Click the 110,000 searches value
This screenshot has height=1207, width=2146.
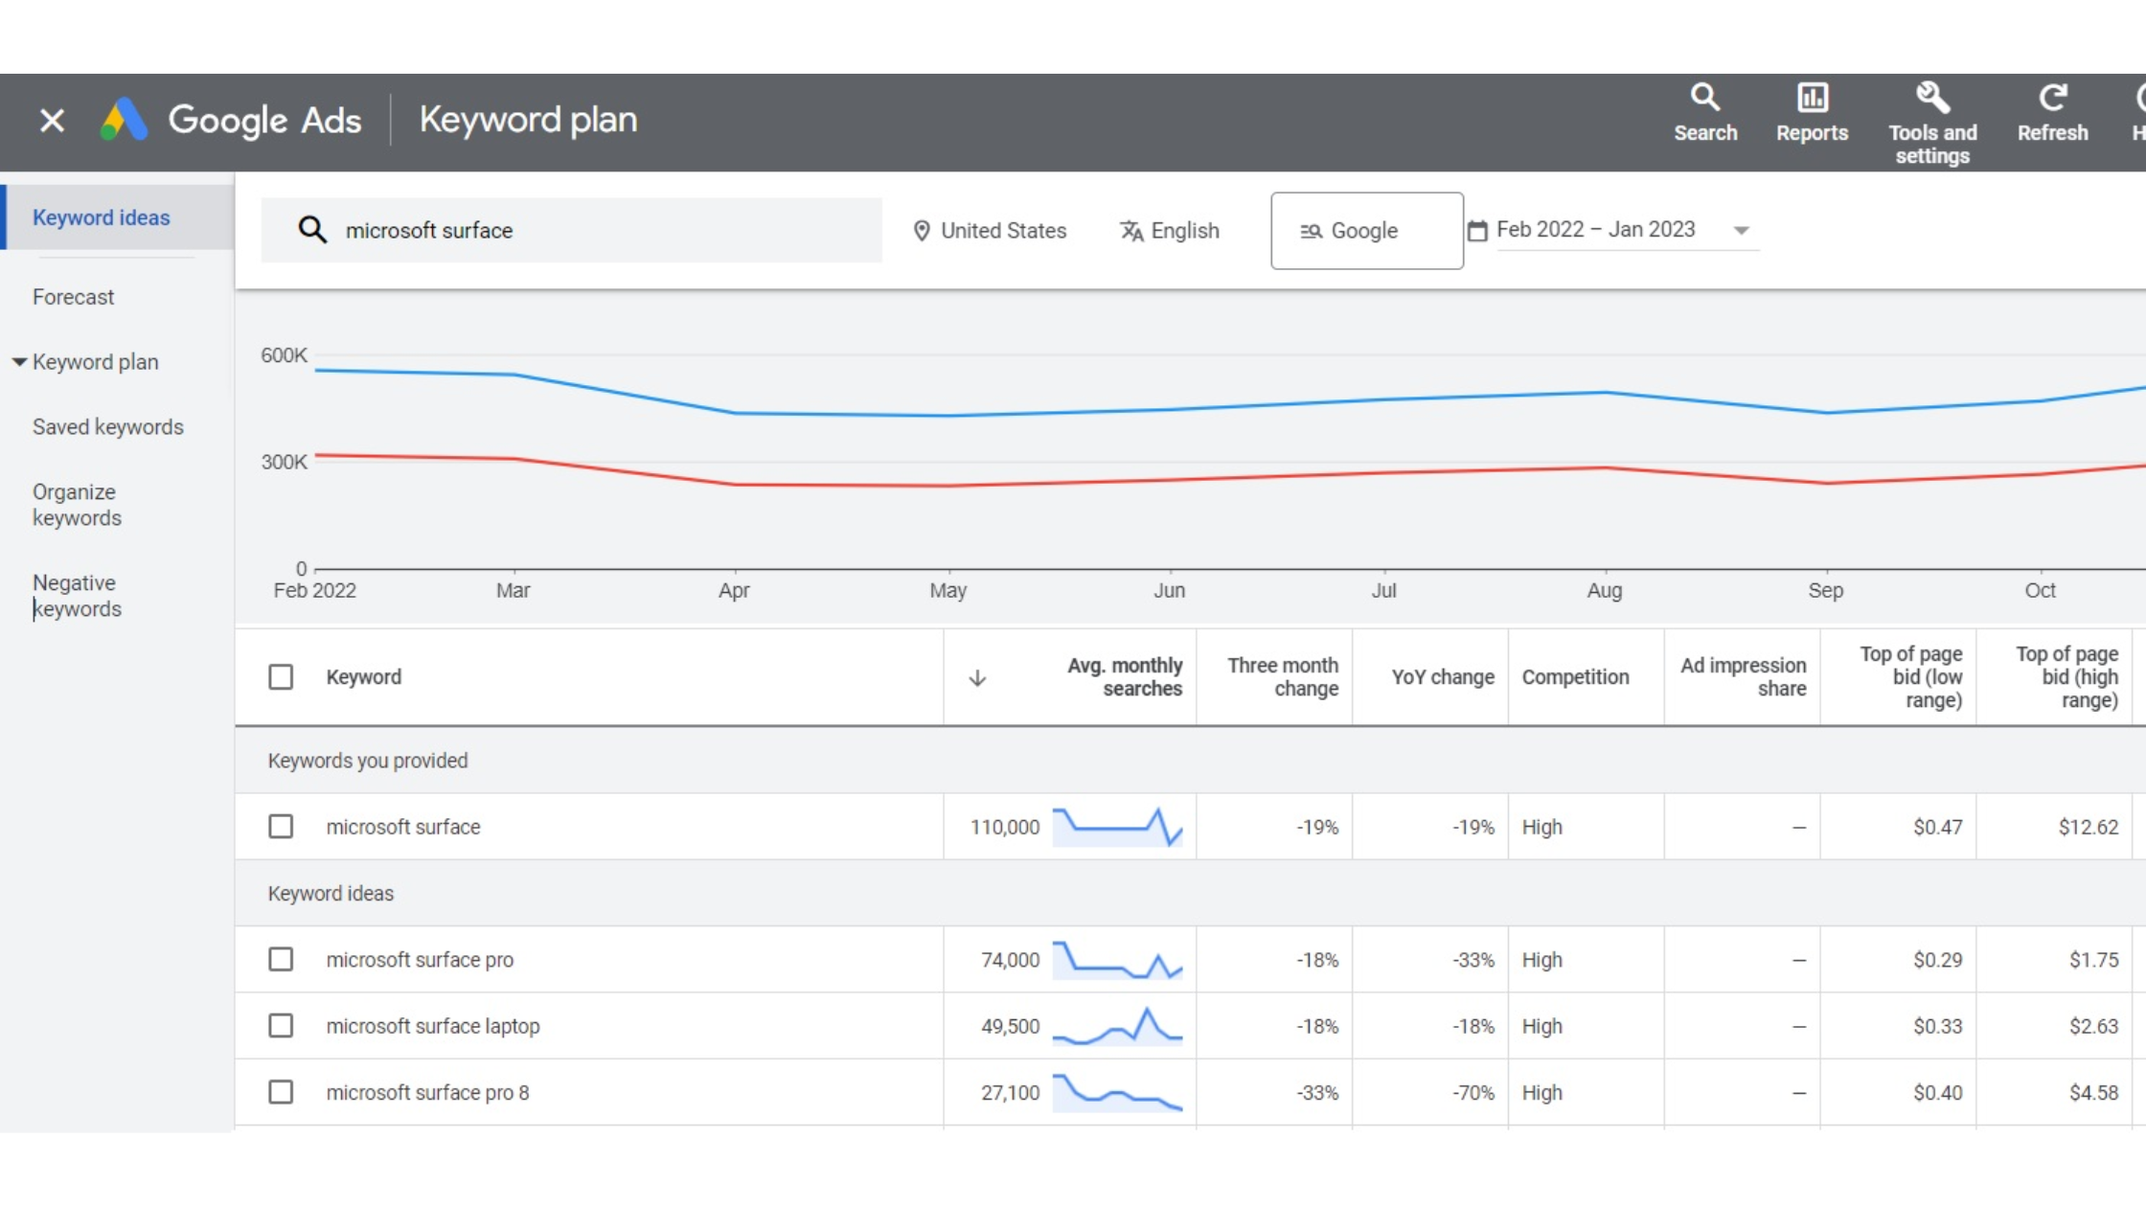point(1004,827)
